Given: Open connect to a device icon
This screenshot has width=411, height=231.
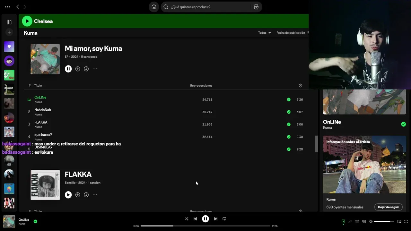Looking at the screenshot, I should coord(364,221).
